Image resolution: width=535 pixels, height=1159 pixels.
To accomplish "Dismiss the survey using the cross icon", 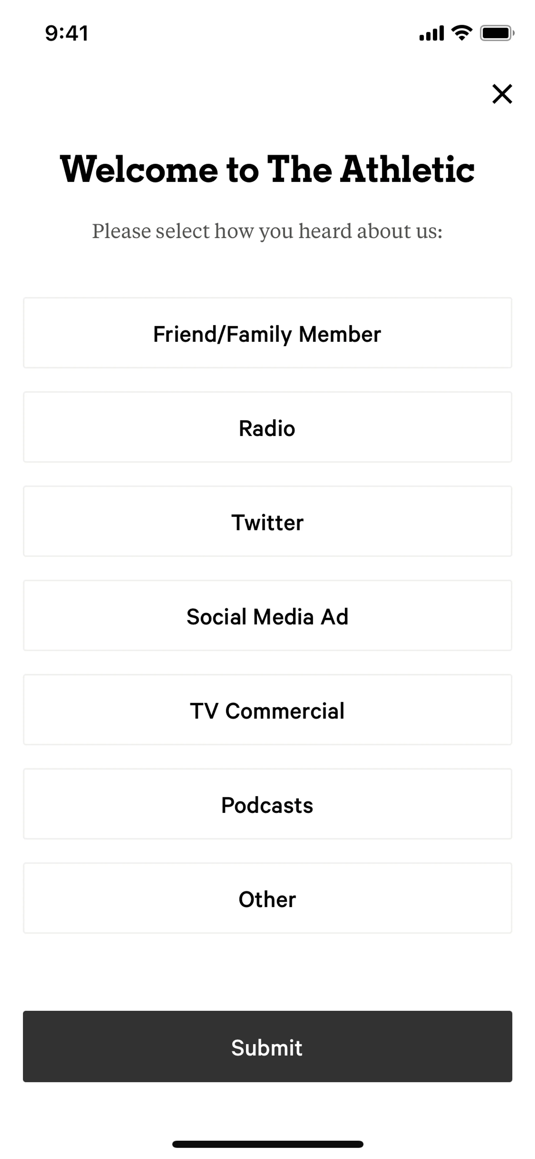I will 502,94.
